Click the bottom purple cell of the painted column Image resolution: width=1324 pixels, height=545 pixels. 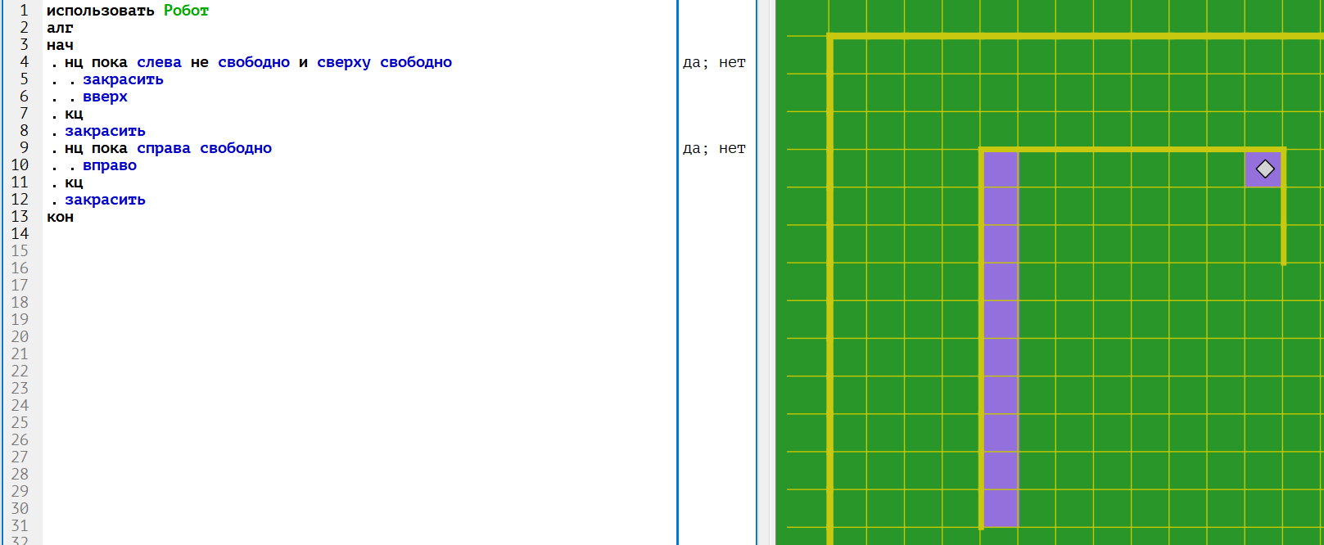click(1000, 508)
